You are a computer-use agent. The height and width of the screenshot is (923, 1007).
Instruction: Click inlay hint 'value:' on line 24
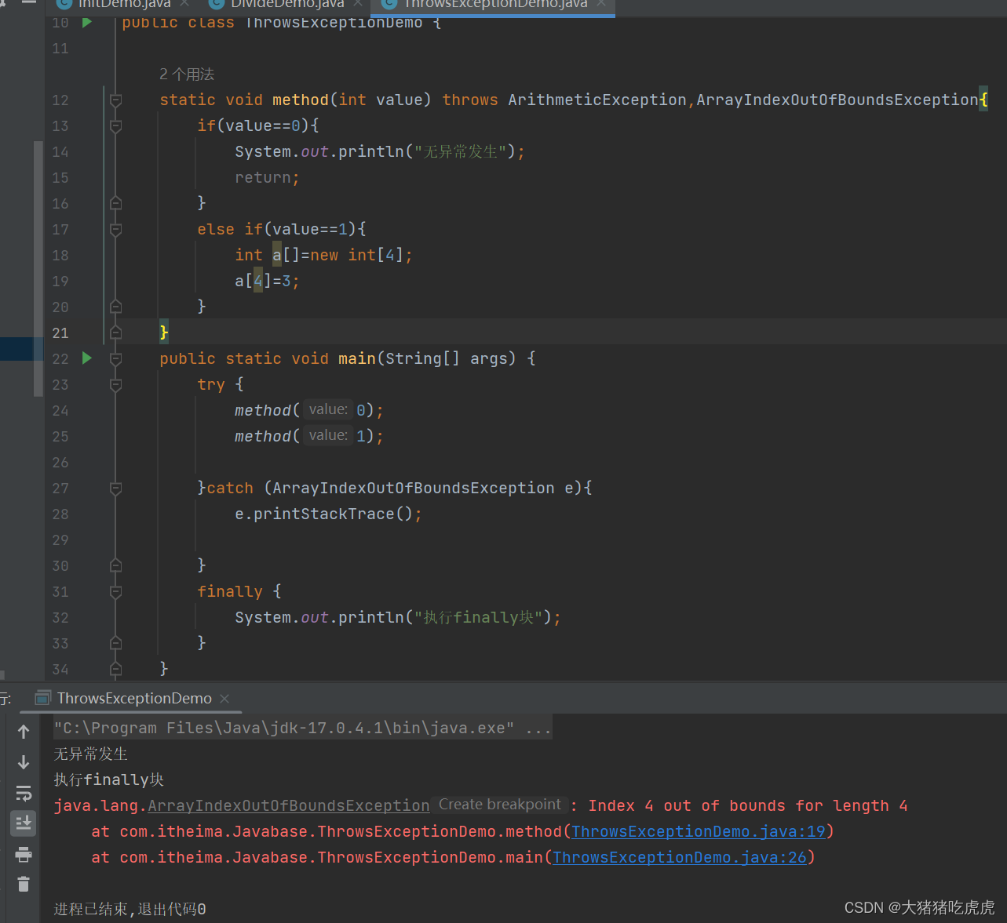coord(328,409)
